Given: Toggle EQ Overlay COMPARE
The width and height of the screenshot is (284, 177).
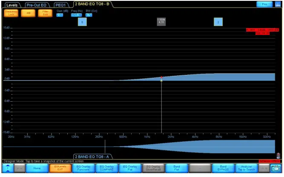Looking at the screenshot, I should [107, 168].
